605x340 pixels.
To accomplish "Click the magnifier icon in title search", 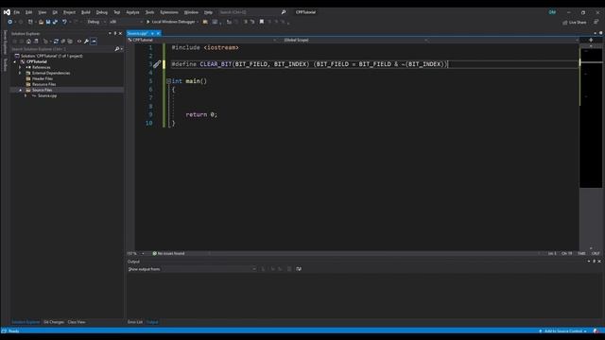I will click(284, 12).
